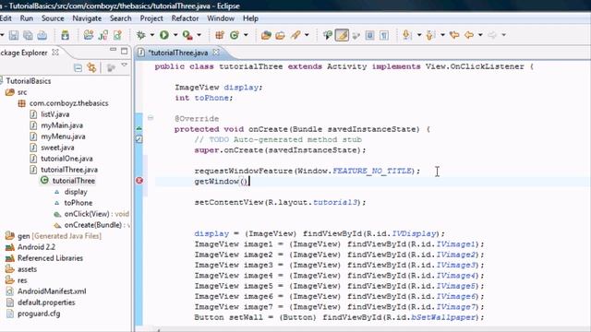Collapse the onCreate method fold marker
Image resolution: width=591 pixels, height=332 pixels.
point(151,118)
